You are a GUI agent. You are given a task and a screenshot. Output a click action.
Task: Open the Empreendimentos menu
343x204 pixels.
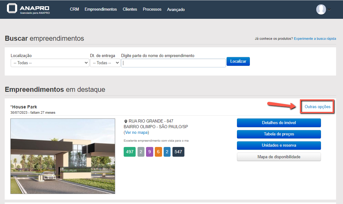point(101,9)
